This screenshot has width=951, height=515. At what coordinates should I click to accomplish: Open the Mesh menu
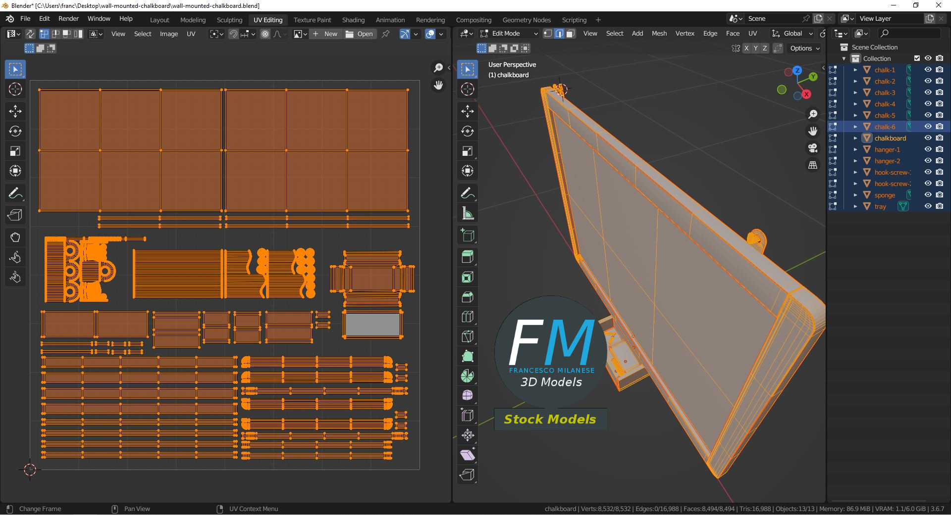point(659,34)
